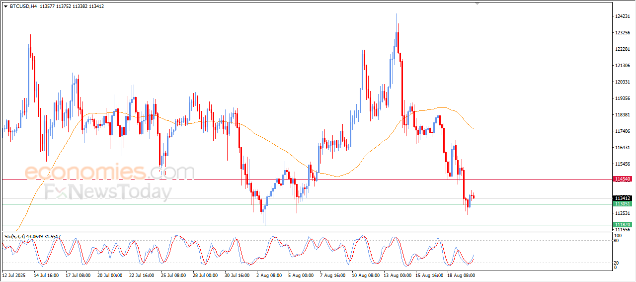Click the 30 Jul 16:00 time label

(237, 275)
